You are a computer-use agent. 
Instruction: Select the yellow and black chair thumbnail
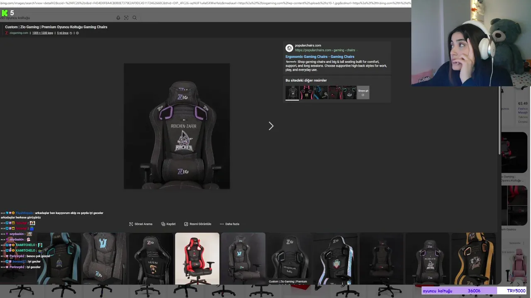tap(473, 259)
